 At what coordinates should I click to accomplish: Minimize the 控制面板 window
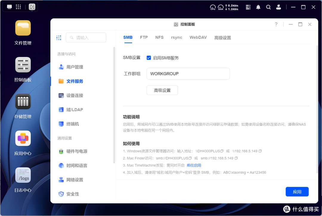(291, 24)
